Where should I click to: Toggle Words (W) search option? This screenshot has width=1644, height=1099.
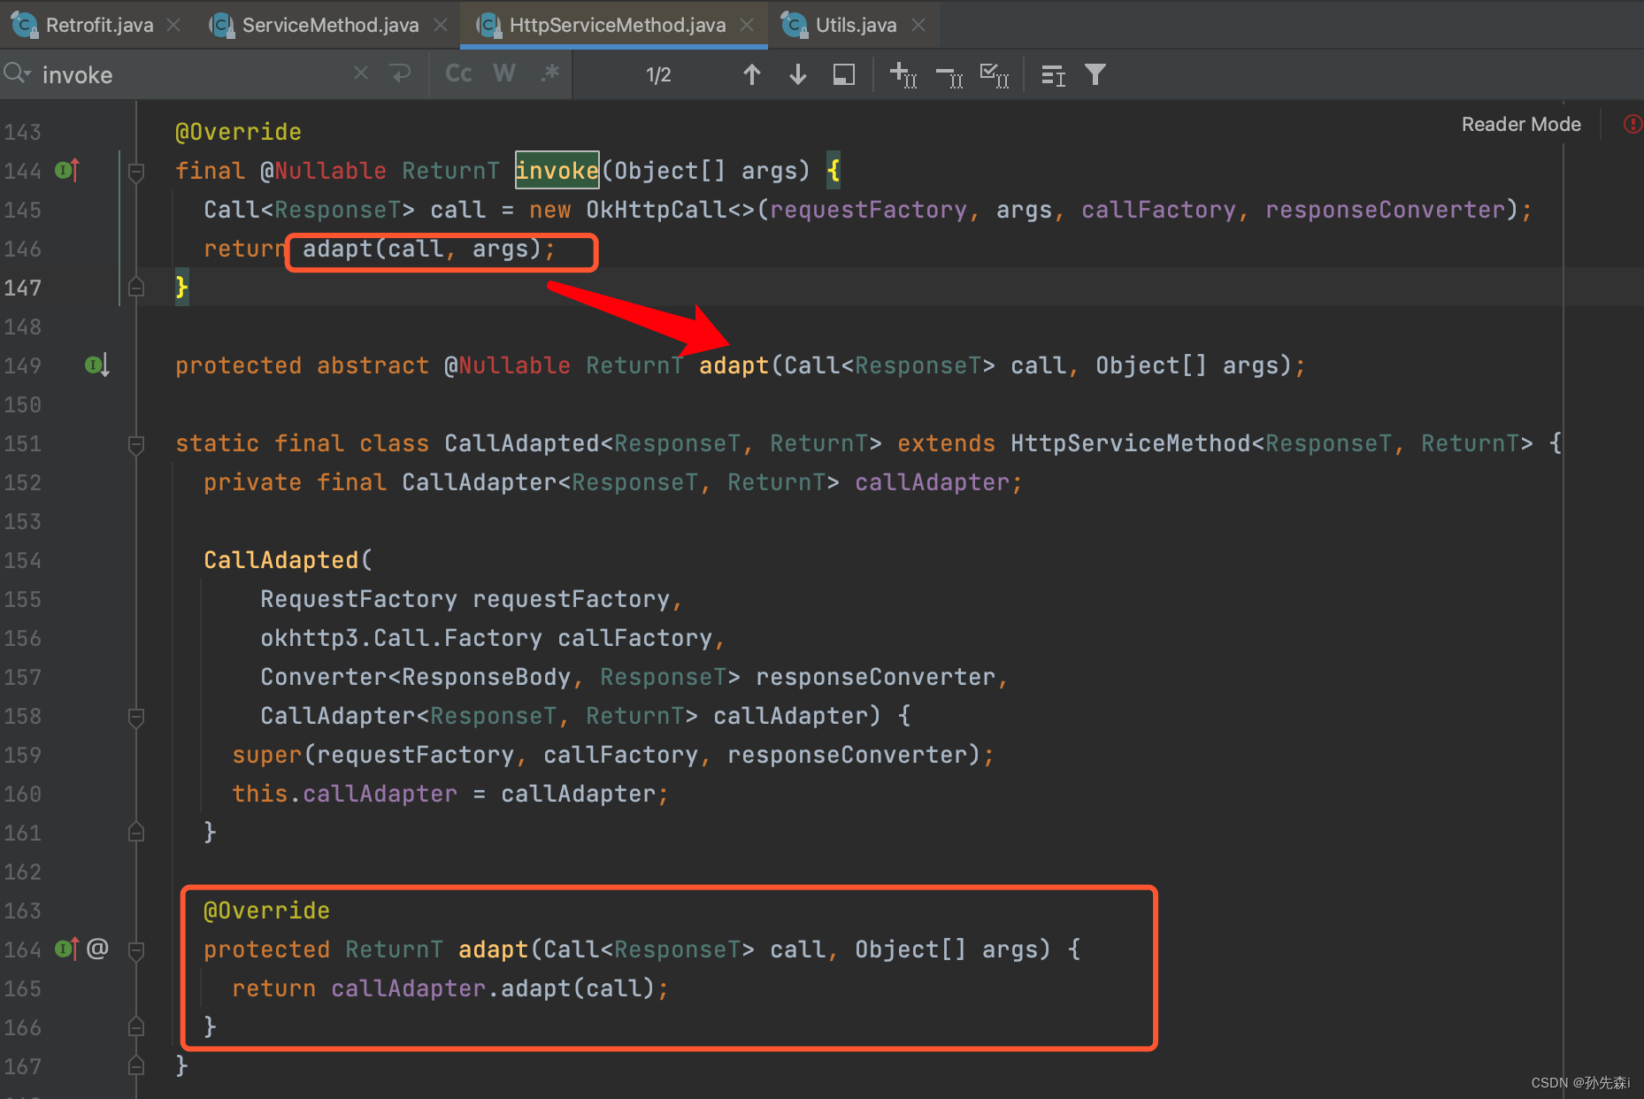[x=504, y=73]
